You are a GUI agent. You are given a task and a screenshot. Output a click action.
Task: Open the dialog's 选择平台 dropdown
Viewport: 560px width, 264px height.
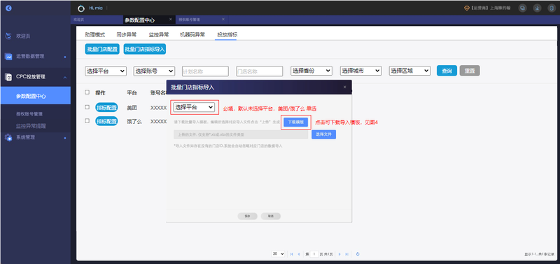tap(194, 107)
